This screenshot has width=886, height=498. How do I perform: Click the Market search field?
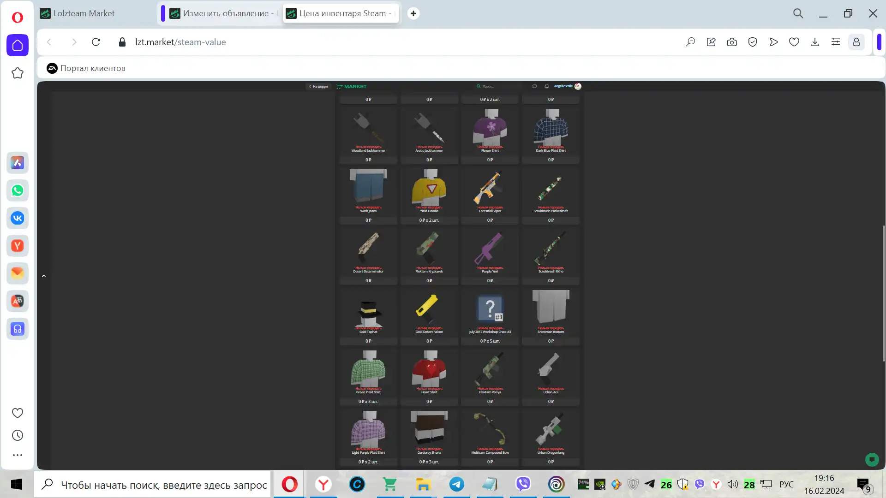(x=498, y=86)
